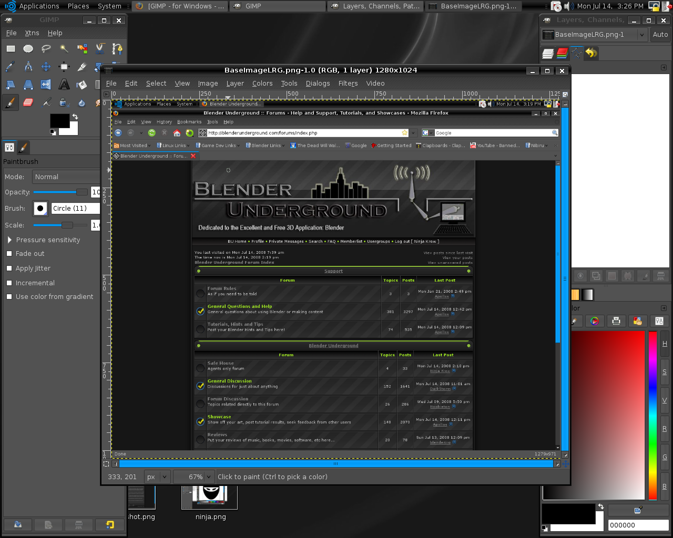The width and height of the screenshot is (673, 538).
Task: Activate the Move tool
Action: (46, 67)
